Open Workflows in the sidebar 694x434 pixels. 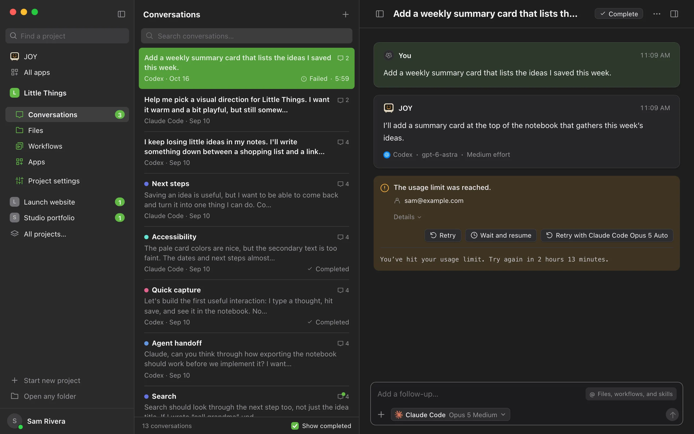pyautogui.click(x=67, y=146)
